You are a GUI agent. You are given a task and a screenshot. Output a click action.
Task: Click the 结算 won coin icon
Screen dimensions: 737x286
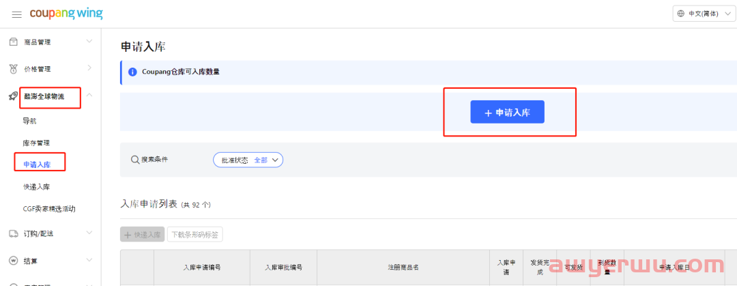pyautogui.click(x=13, y=261)
